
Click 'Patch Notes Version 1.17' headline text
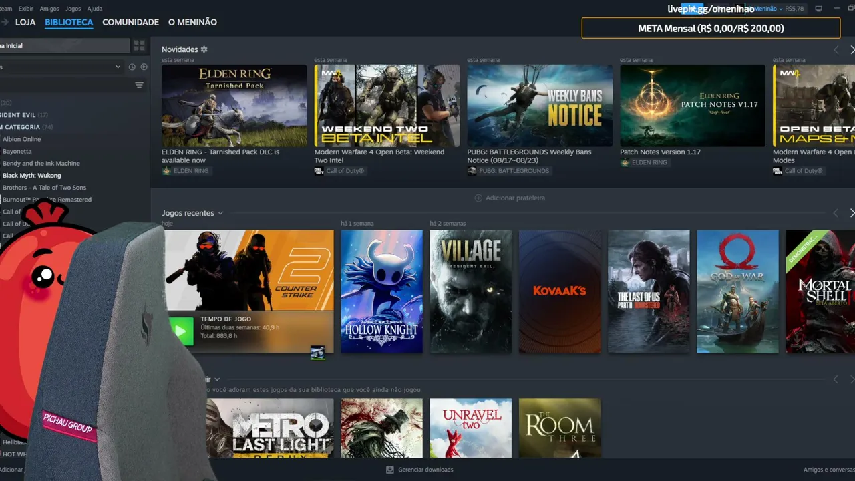click(661, 152)
